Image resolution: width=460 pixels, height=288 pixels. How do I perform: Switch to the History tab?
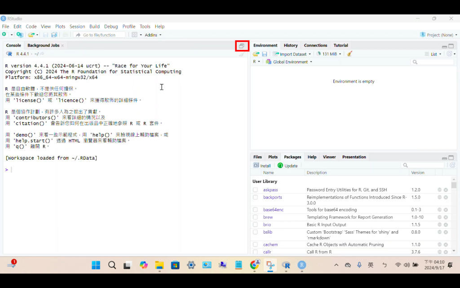tap(291, 45)
